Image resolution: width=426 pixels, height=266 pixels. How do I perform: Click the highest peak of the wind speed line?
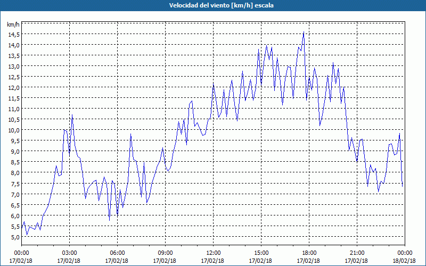[x=304, y=32]
